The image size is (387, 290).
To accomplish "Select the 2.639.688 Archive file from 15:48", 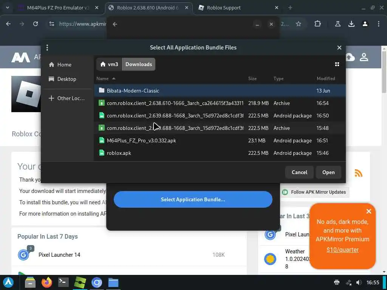I will click(x=220, y=128).
